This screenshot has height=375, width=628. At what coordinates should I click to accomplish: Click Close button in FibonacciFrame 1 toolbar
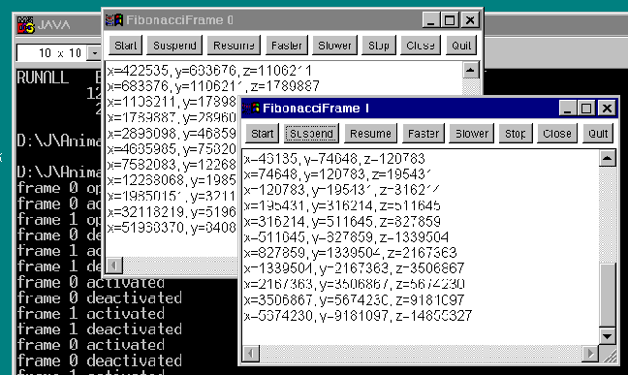pos(556,134)
